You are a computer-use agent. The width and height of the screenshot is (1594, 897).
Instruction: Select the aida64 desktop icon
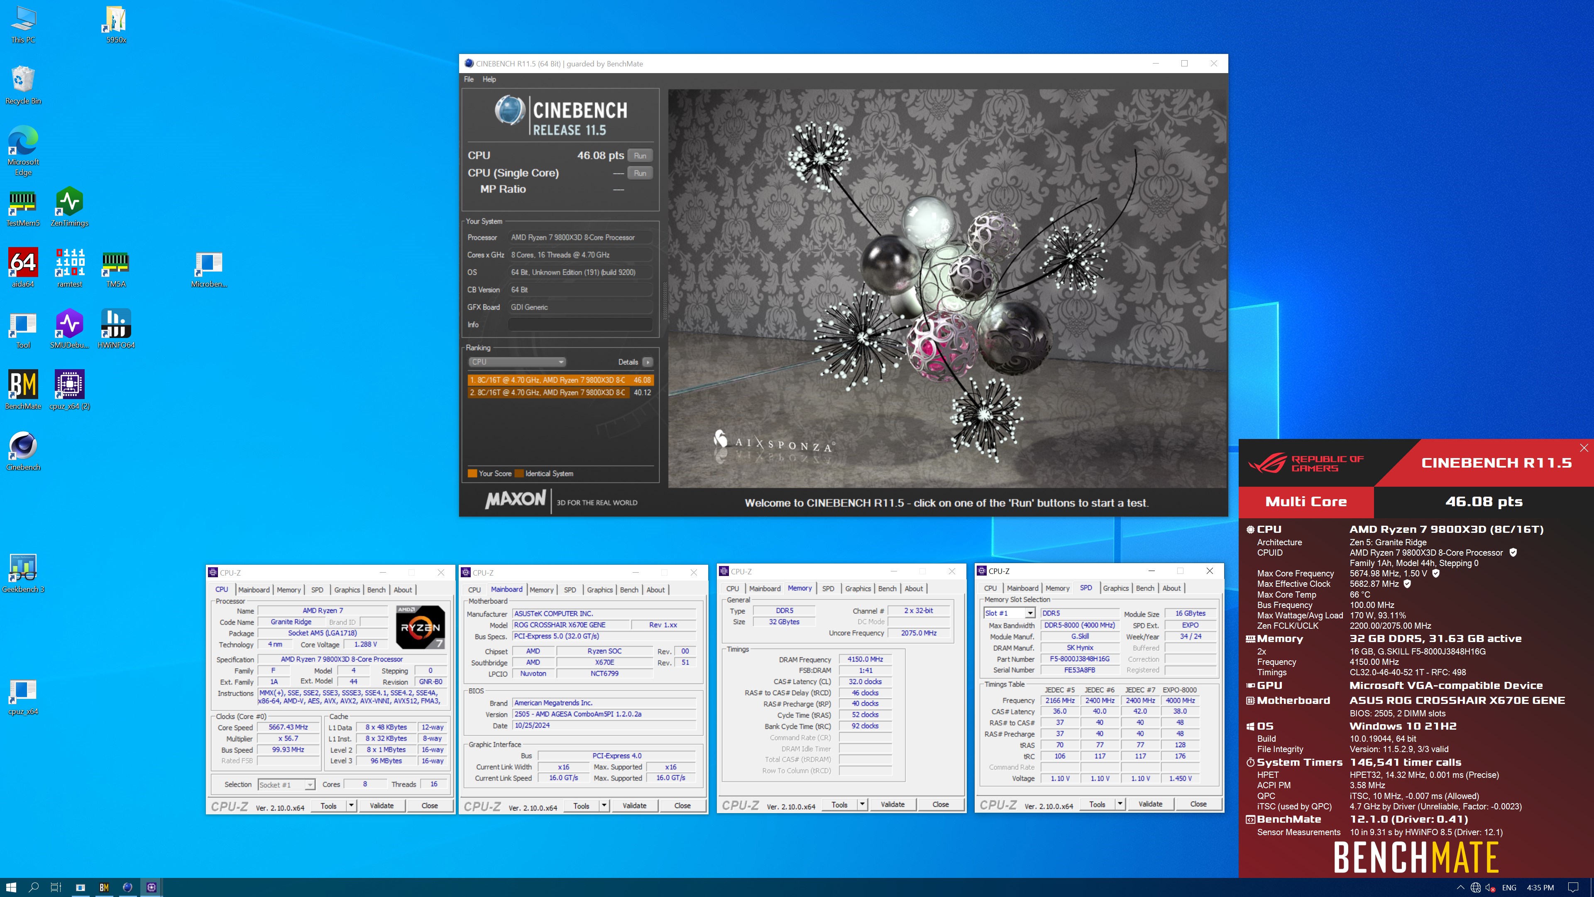pyautogui.click(x=23, y=268)
